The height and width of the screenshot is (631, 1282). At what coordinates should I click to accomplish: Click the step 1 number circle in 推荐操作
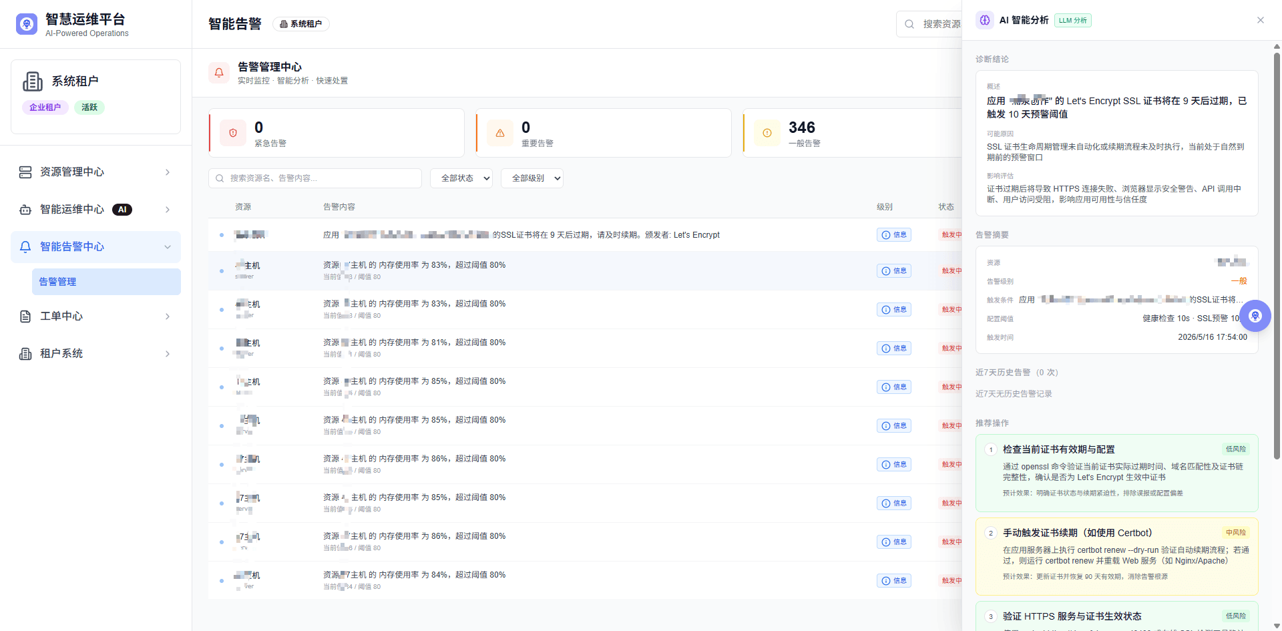pos(991,450)
